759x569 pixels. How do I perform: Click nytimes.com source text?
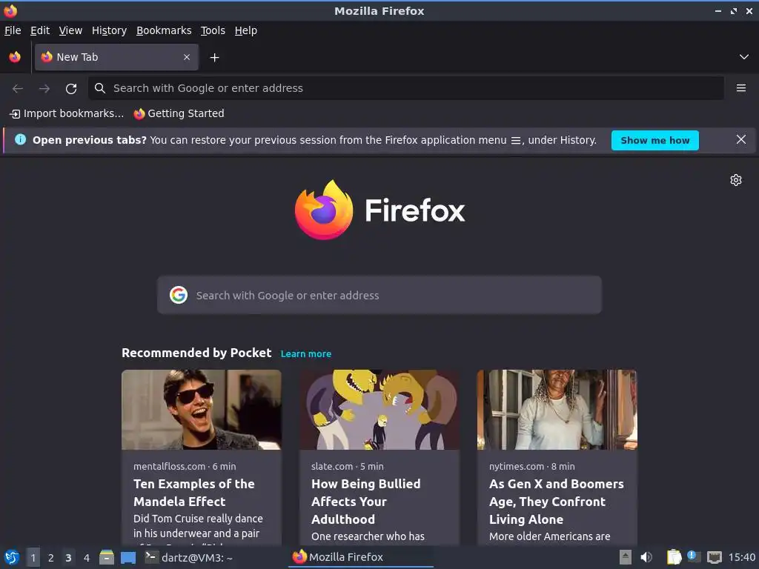click(517, 467)
